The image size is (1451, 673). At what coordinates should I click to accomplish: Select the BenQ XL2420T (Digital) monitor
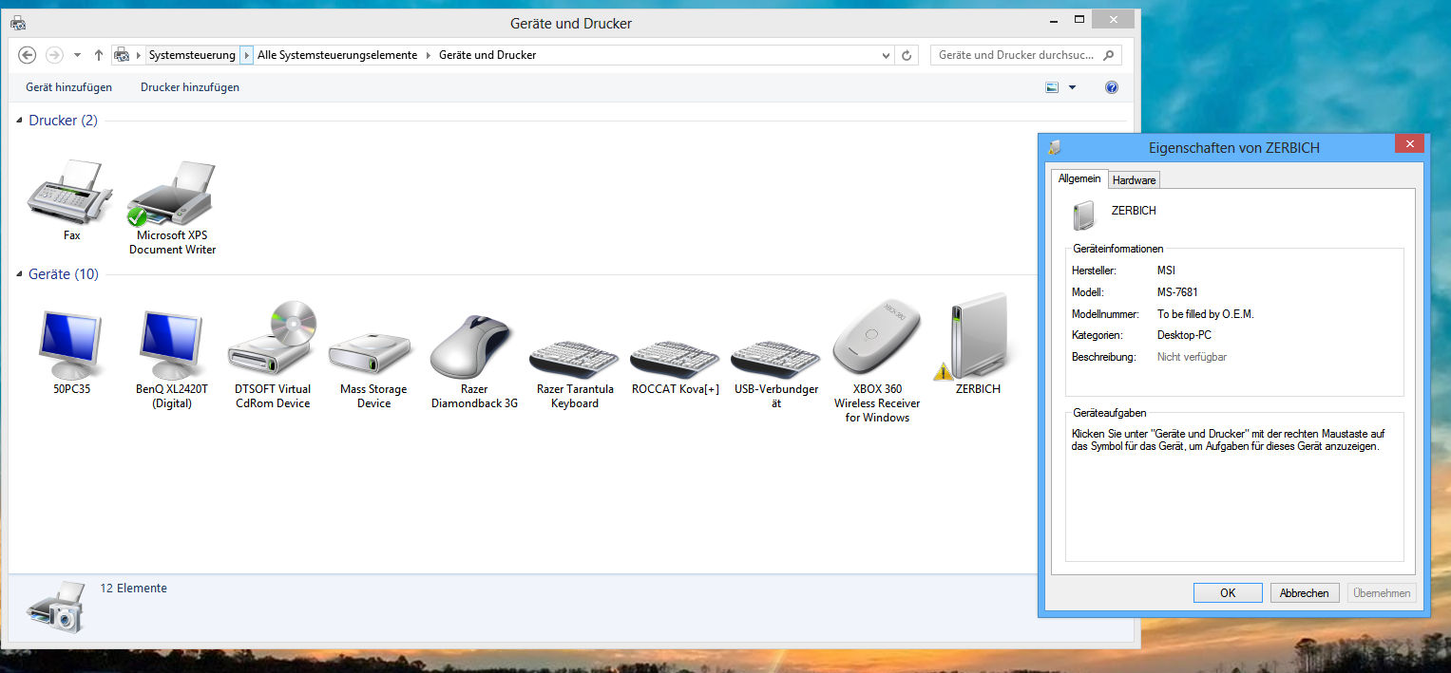tap(172, 346)
